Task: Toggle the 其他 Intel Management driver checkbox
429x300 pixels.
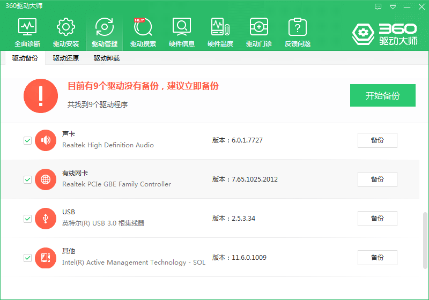Action: (x=27, y=258)
